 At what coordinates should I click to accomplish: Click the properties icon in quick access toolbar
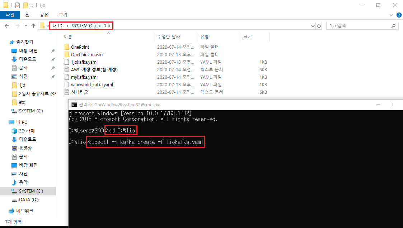[x=18, y=5]
